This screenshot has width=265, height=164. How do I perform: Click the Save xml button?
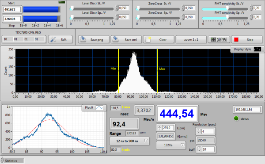click(126, 39)
